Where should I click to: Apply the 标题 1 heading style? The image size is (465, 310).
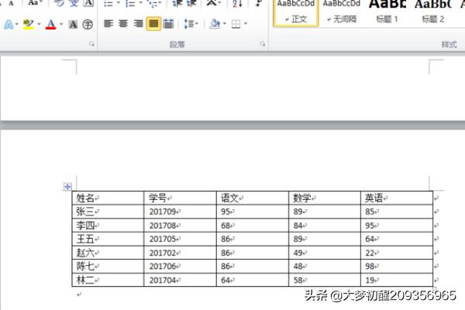[387, 12]
